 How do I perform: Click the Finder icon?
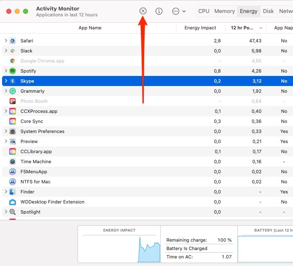13,192
